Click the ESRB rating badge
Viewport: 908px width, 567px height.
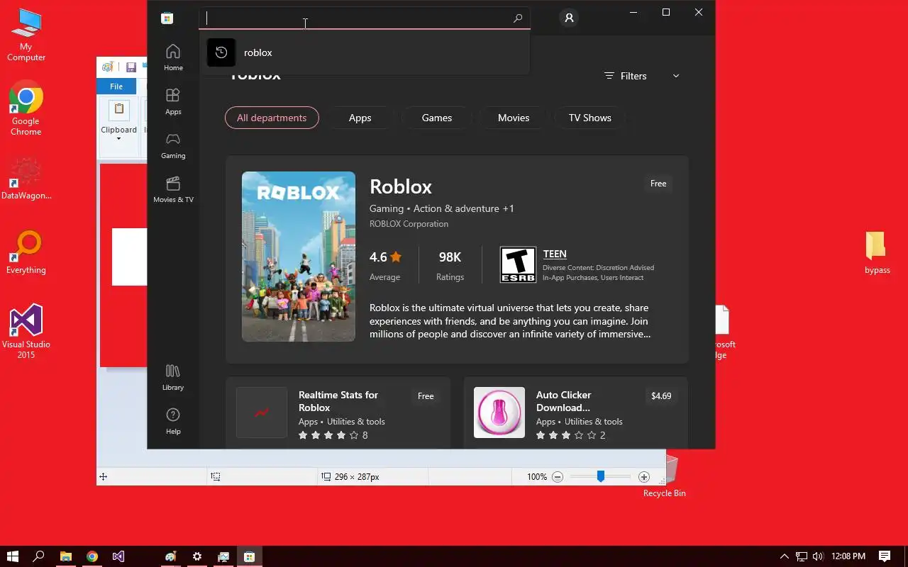coord(518,265)
